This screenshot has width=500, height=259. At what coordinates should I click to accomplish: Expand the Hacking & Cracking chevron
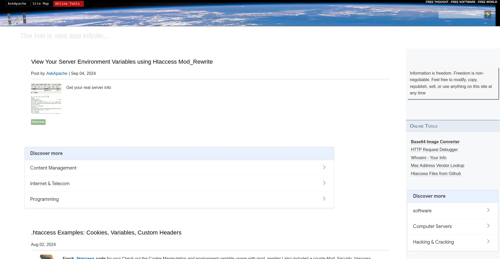pyautogui.click(x=488, y=241)
